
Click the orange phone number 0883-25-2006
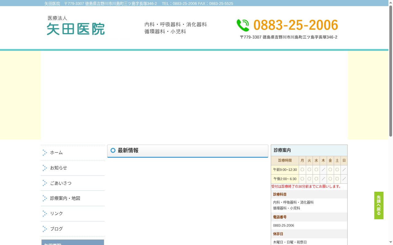[296, 25]
